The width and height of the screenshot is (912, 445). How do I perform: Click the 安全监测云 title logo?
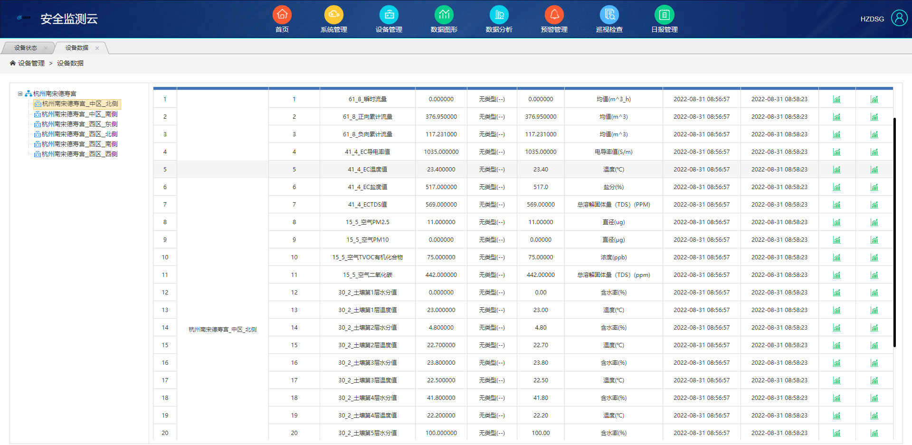pos(69,19)
